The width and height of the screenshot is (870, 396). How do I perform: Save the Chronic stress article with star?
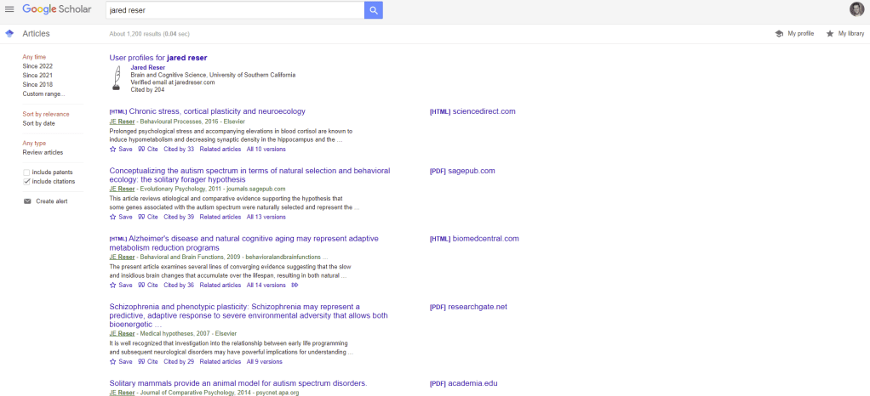point(121,149)
